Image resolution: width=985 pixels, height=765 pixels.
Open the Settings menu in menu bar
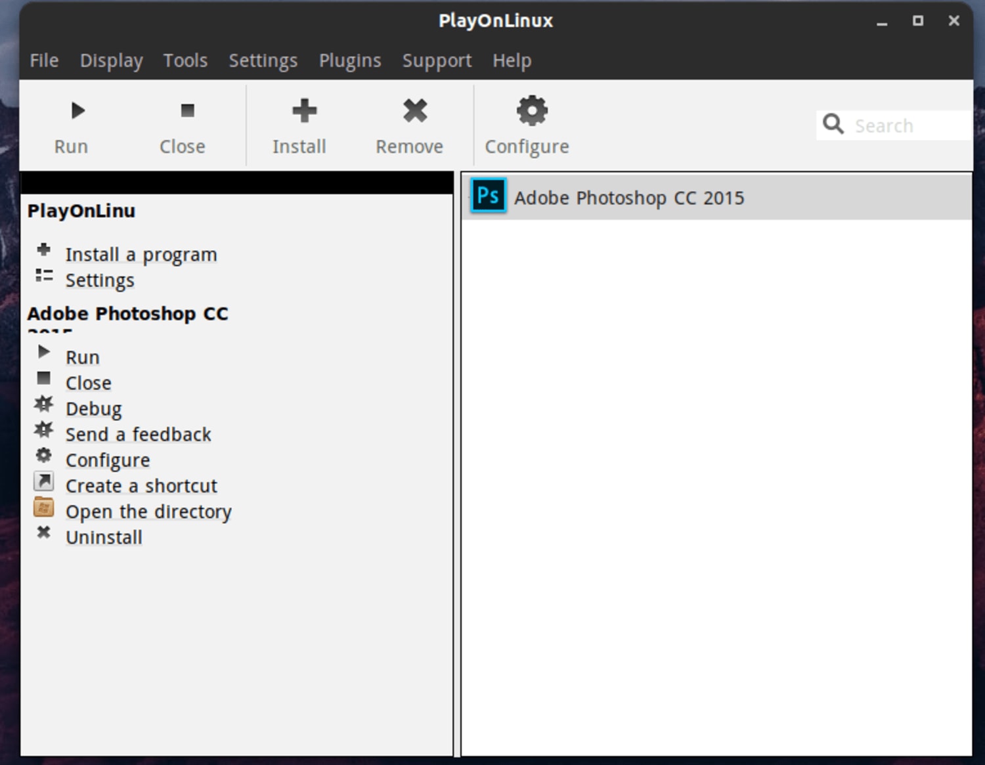[263, 60]
